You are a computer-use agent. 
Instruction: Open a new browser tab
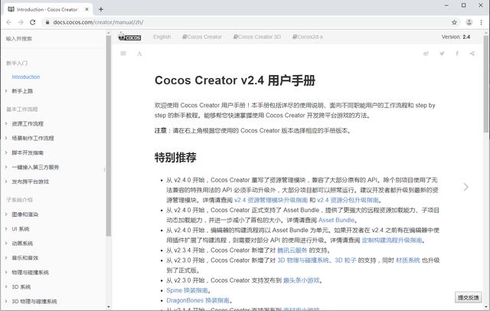[101, 9]
